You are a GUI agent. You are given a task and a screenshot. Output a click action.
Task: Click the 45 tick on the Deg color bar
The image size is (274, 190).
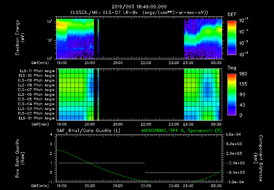[x=242, y=105]
